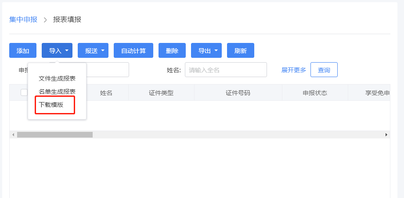Viewport: 404px width, 198px height.
Task: Select 下载模版 in import menu
Action: pos(51,105)
